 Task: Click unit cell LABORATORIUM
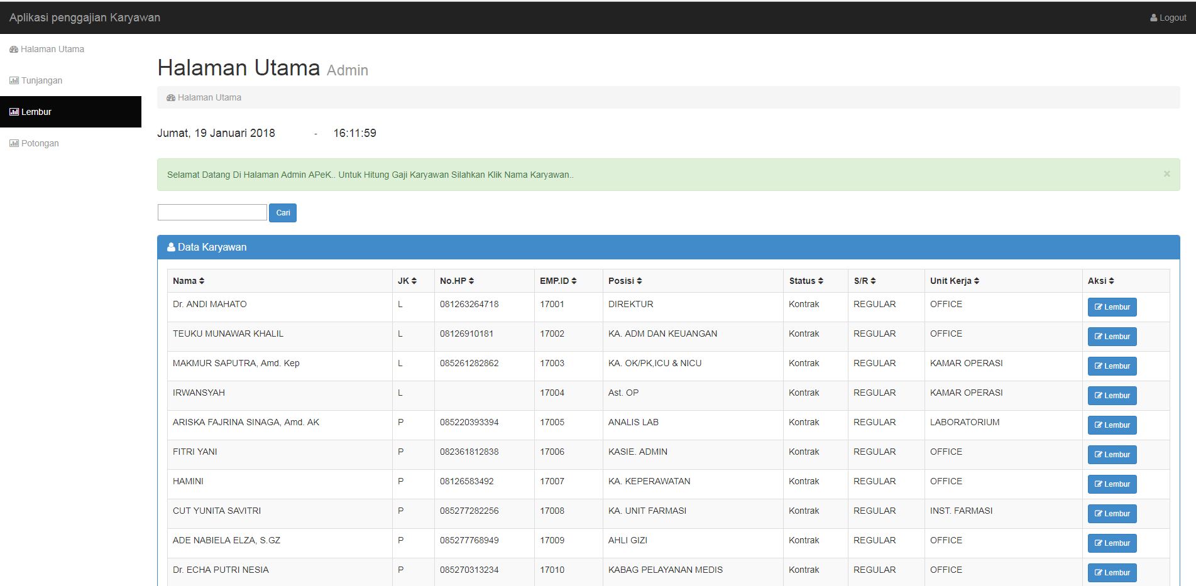pos(965,422)
